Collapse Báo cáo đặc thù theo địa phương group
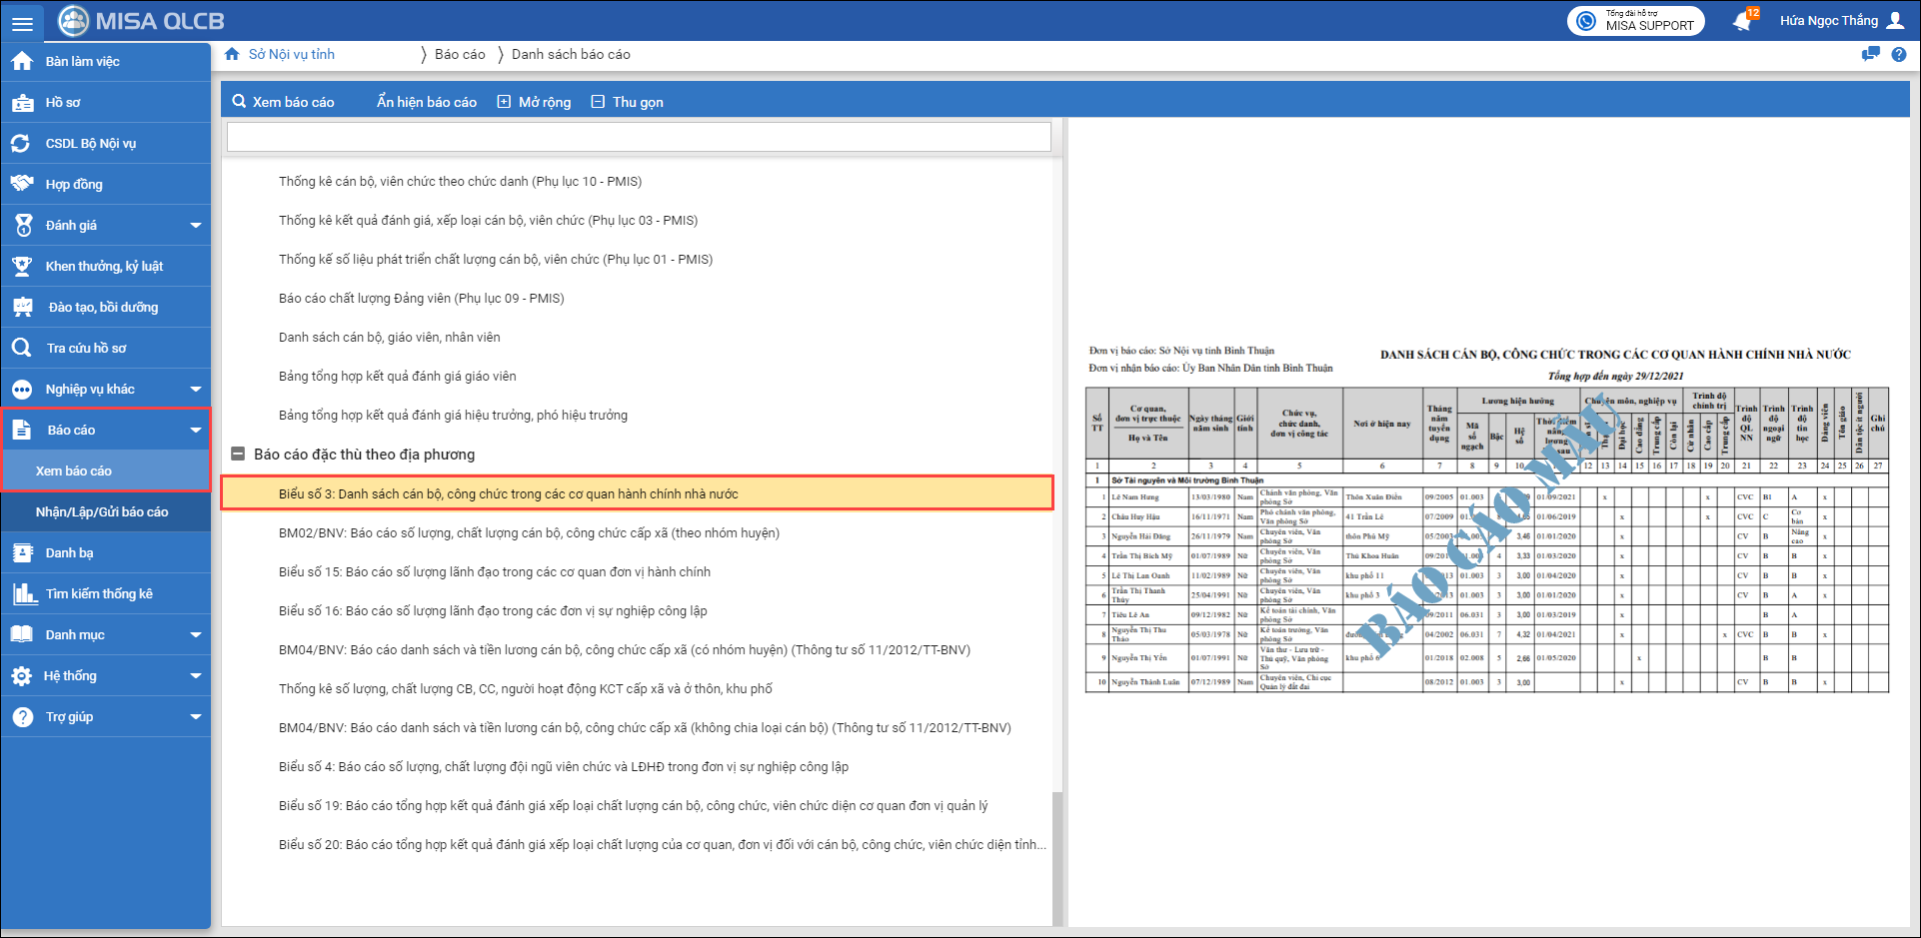This screenshot has width=1921, height=938. 238,455
